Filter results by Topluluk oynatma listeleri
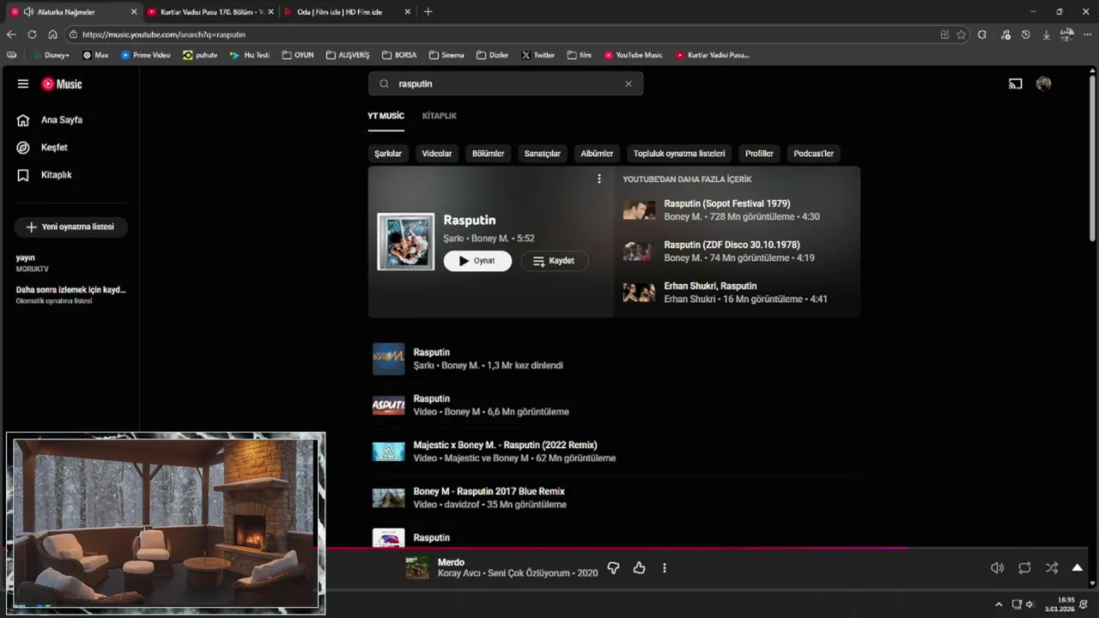This screenshot has width=1099, height=618. 679,154
